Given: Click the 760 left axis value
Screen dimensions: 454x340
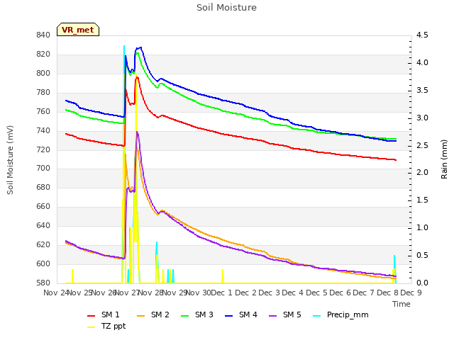Looking at the screenshot, I should point(43,111).
